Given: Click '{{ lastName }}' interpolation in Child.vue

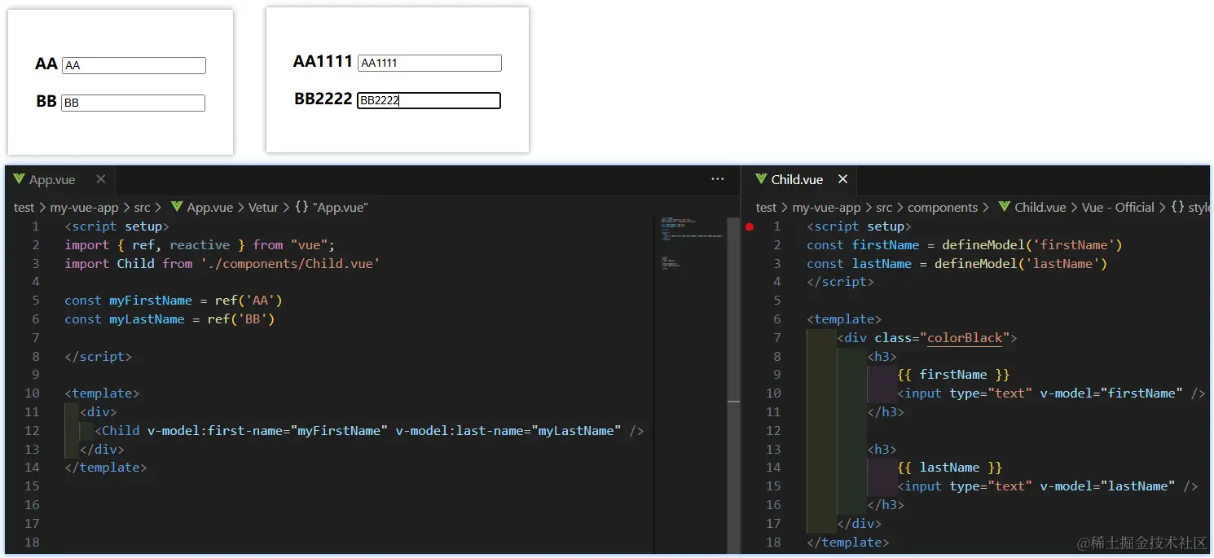Looking at the screenshot, I should (x=949, y=468).
